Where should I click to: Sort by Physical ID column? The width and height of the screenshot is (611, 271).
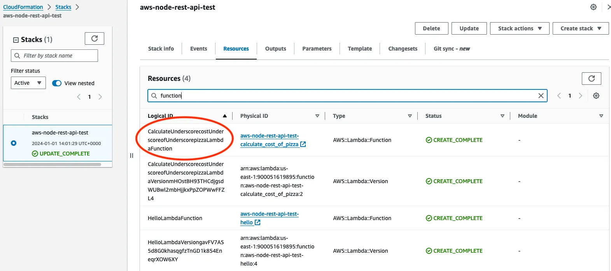(x=317, y=116)
